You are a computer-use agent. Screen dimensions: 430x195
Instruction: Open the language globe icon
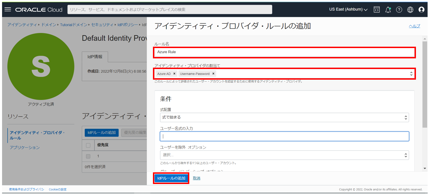coord(410,10)
